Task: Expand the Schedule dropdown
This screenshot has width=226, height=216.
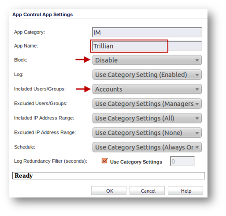Action: point(147,147)
